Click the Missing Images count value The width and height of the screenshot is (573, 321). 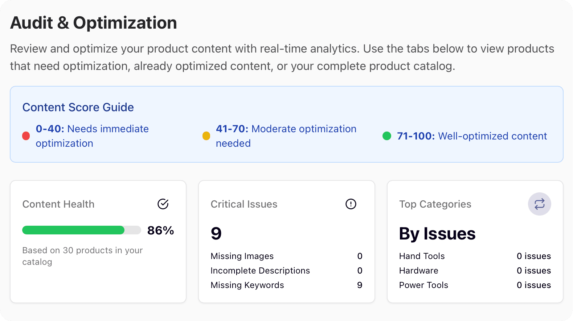coord(360,256)
